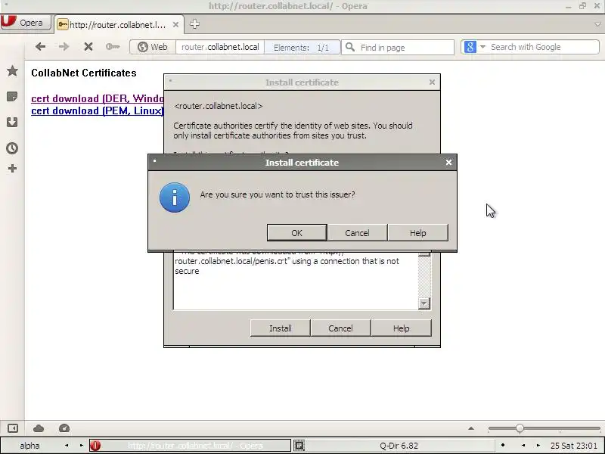The height and width of the screenshot is (454, 605).
Task: Open the Opera main menu button
Action: coord(26,23)
